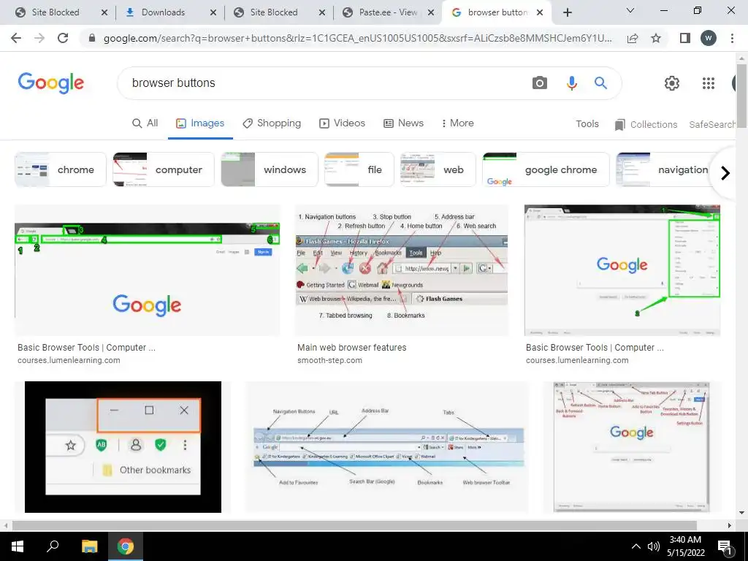Screen dimensions: 748x561
Task: Share this page via address bar icon
Action: point(633,38)
